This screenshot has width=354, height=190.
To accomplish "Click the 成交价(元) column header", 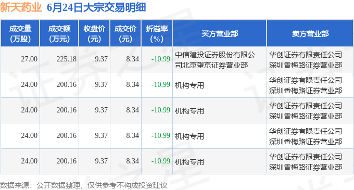I will click(125, 33).
